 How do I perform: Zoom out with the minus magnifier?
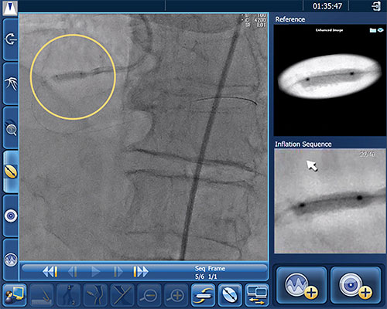(x=149, y=294)
